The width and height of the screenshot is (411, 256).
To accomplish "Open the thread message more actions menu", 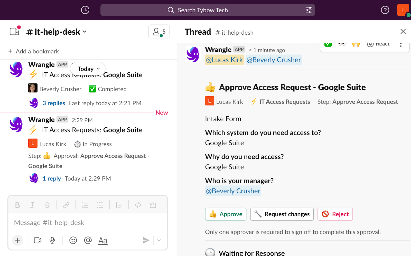I will (401, 44).
